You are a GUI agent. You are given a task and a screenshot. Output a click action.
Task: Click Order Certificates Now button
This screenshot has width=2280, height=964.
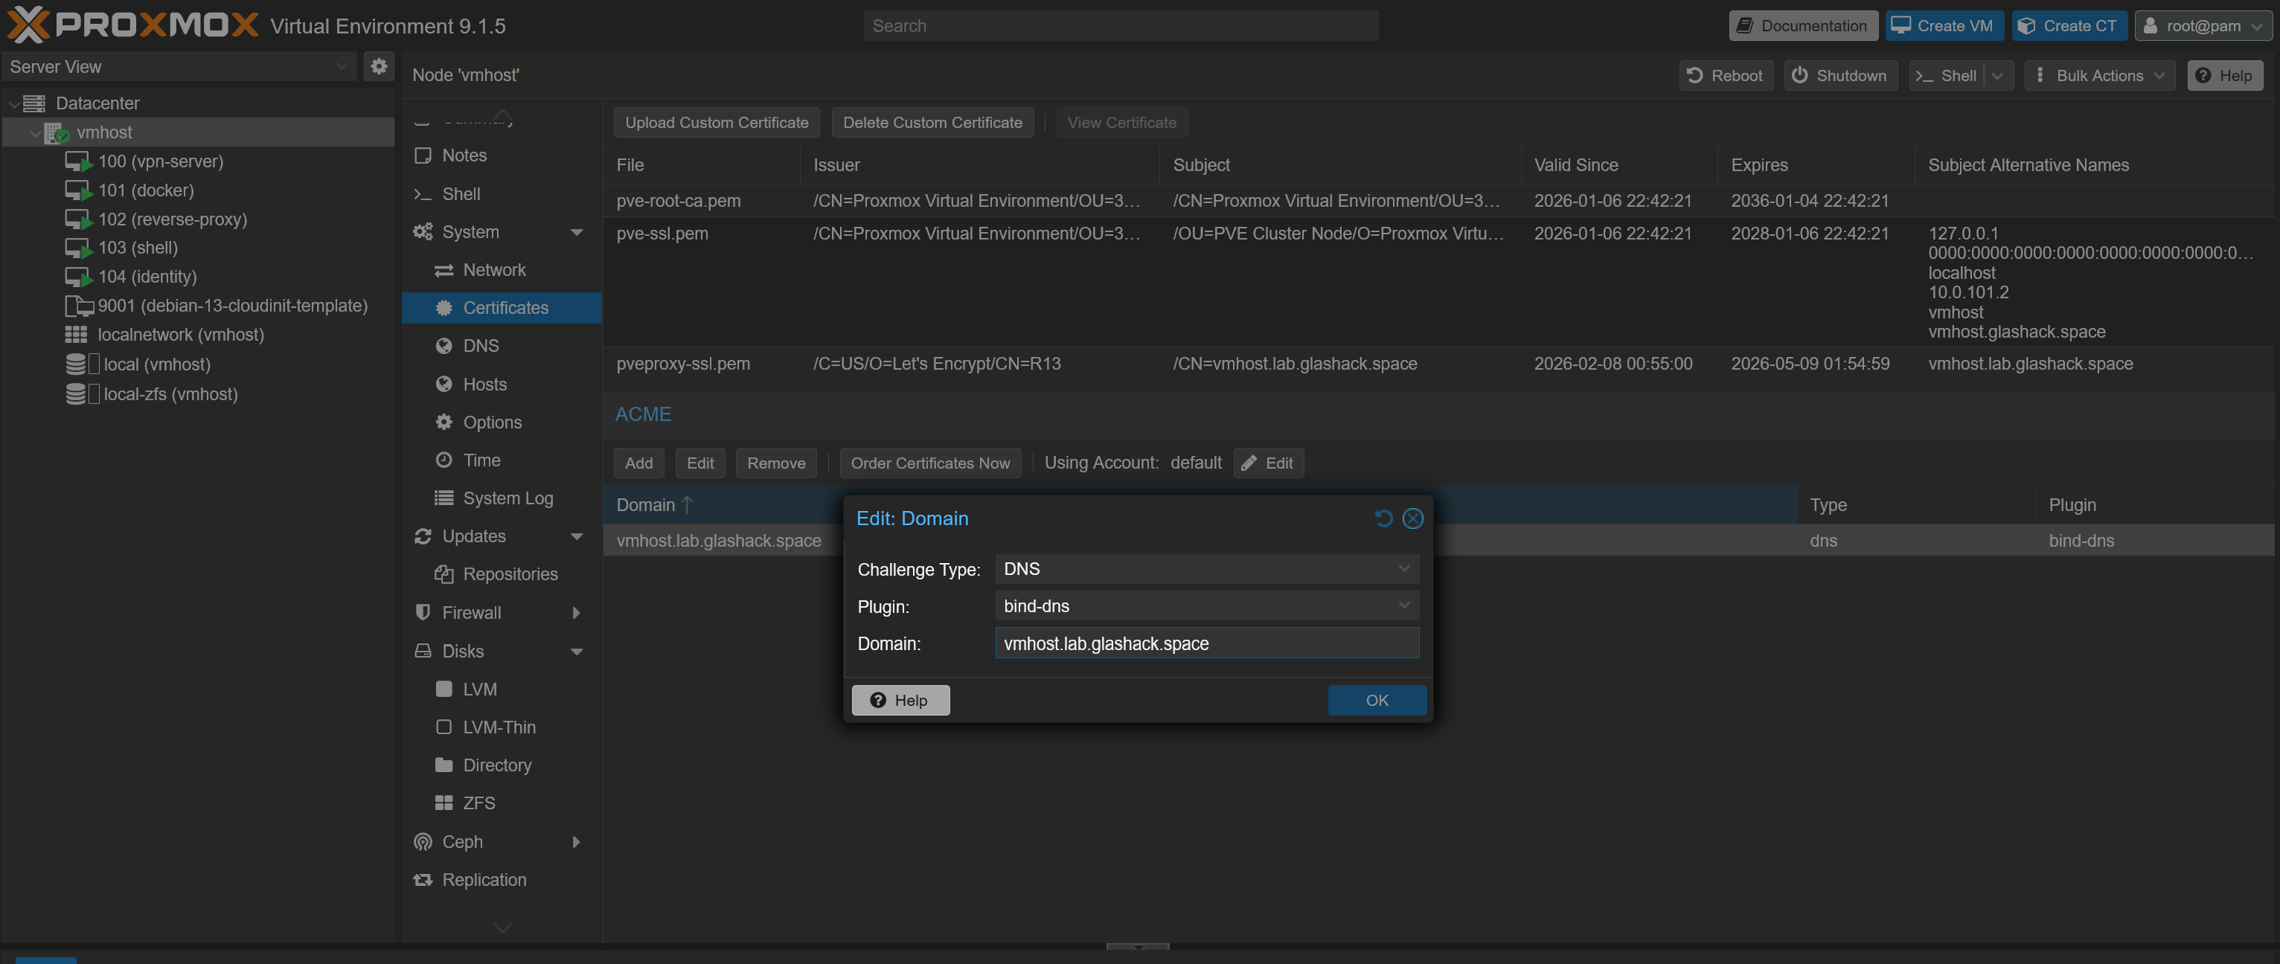coord(929,463)
